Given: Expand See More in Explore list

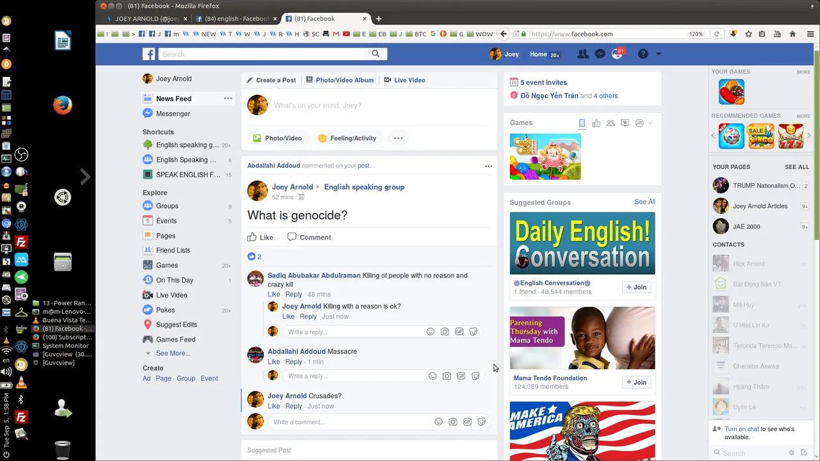Looking at the screenshot, I should tap(173, 353).
